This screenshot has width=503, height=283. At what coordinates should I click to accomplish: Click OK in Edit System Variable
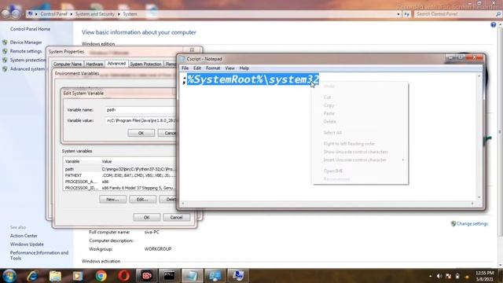click(141, 133)
